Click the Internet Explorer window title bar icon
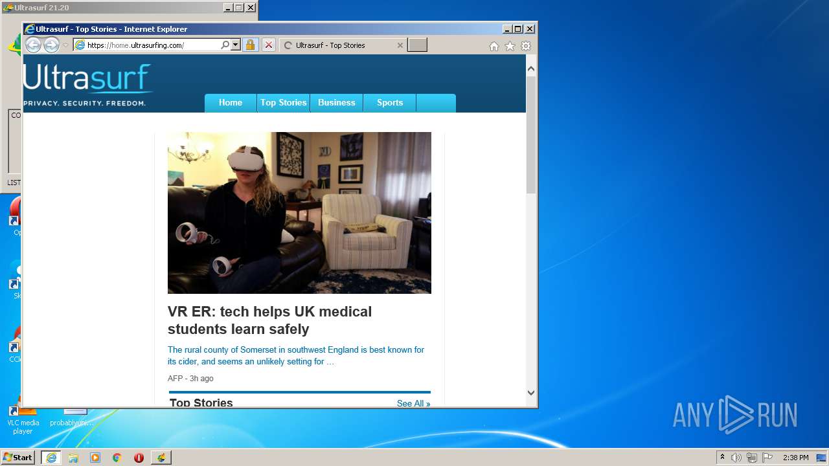The width and height of the screenshot is (829, 466). click(29, 28)
